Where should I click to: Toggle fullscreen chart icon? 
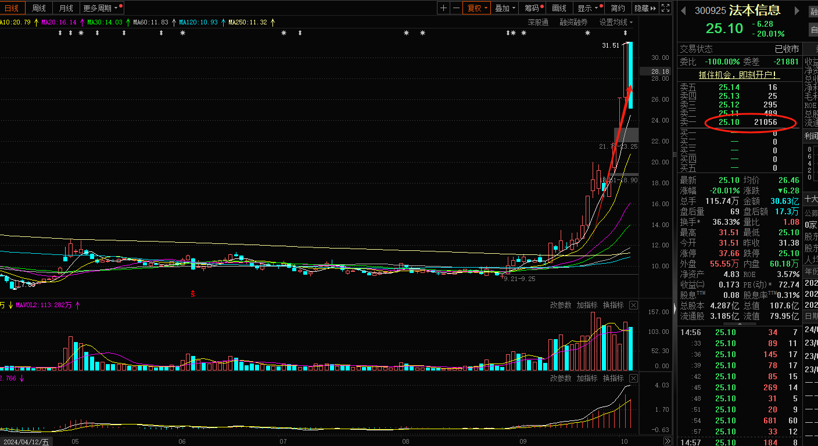[665, 8]
